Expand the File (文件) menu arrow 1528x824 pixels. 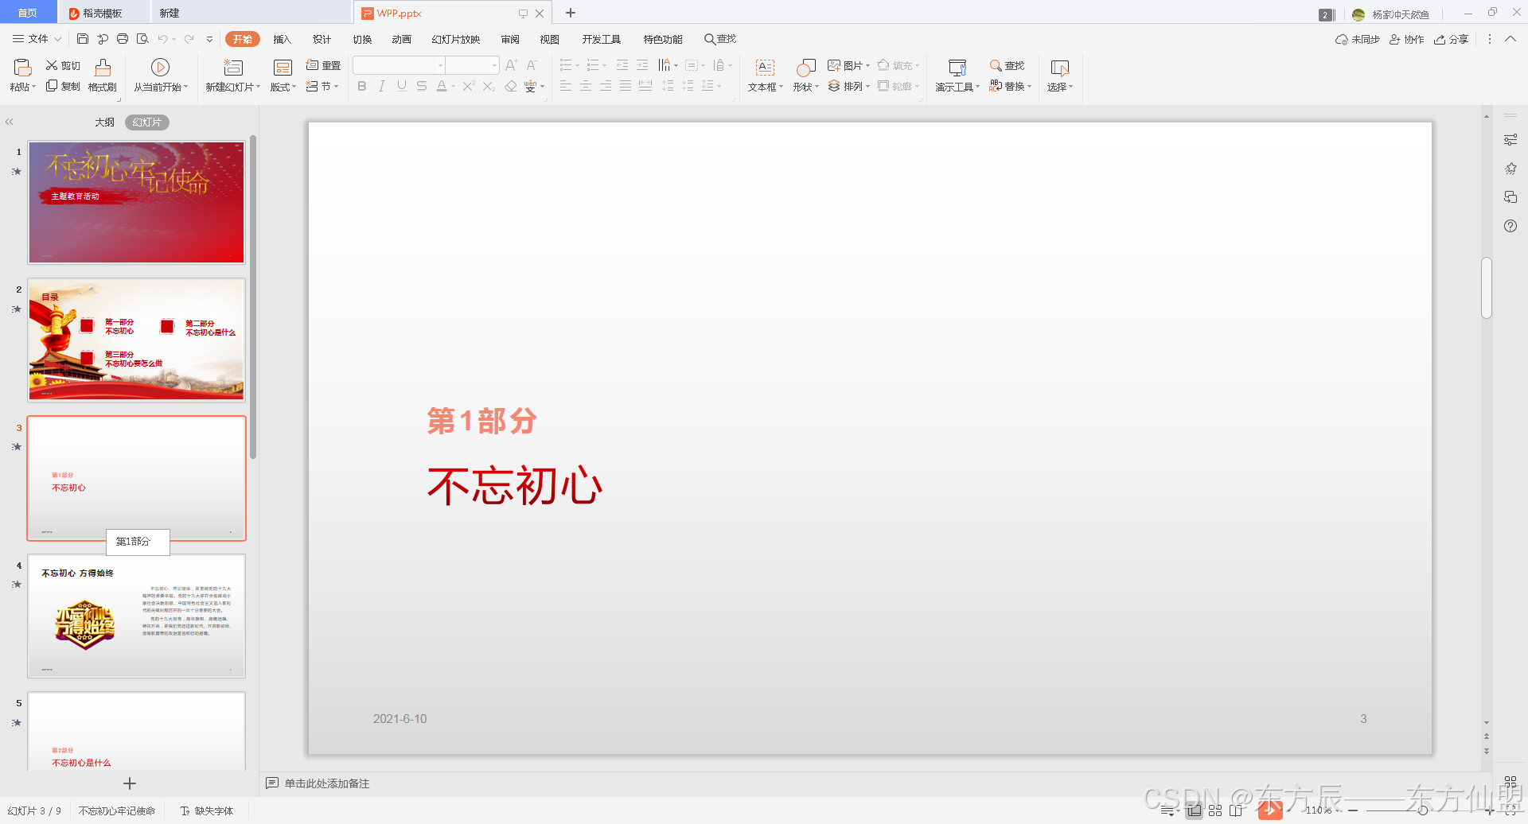(57, 39)
